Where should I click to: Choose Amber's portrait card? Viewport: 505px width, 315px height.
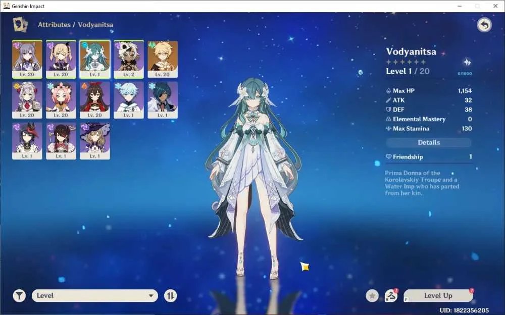coord(95,100)
